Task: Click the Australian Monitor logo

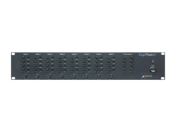Action: click(x=146, y=76)
